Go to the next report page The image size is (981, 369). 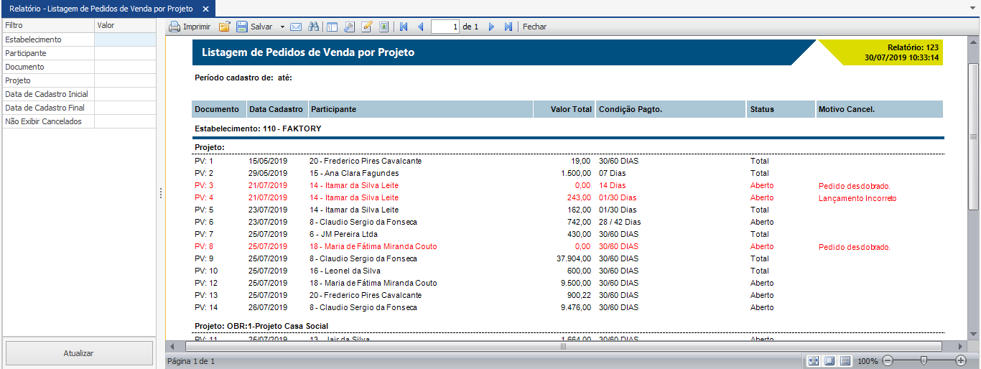(492, 27)
